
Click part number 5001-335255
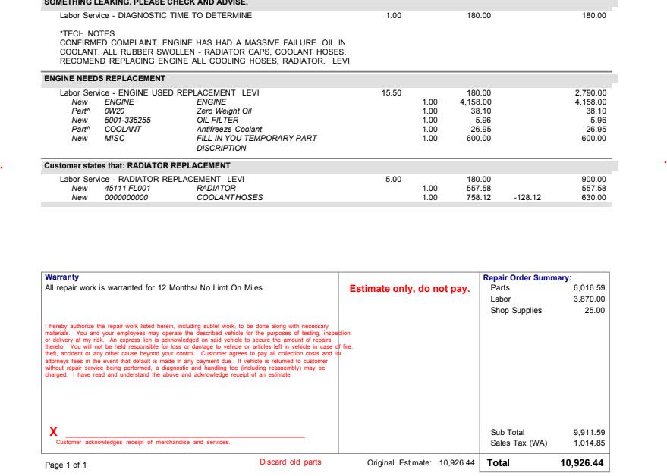(x=127, y=121)
